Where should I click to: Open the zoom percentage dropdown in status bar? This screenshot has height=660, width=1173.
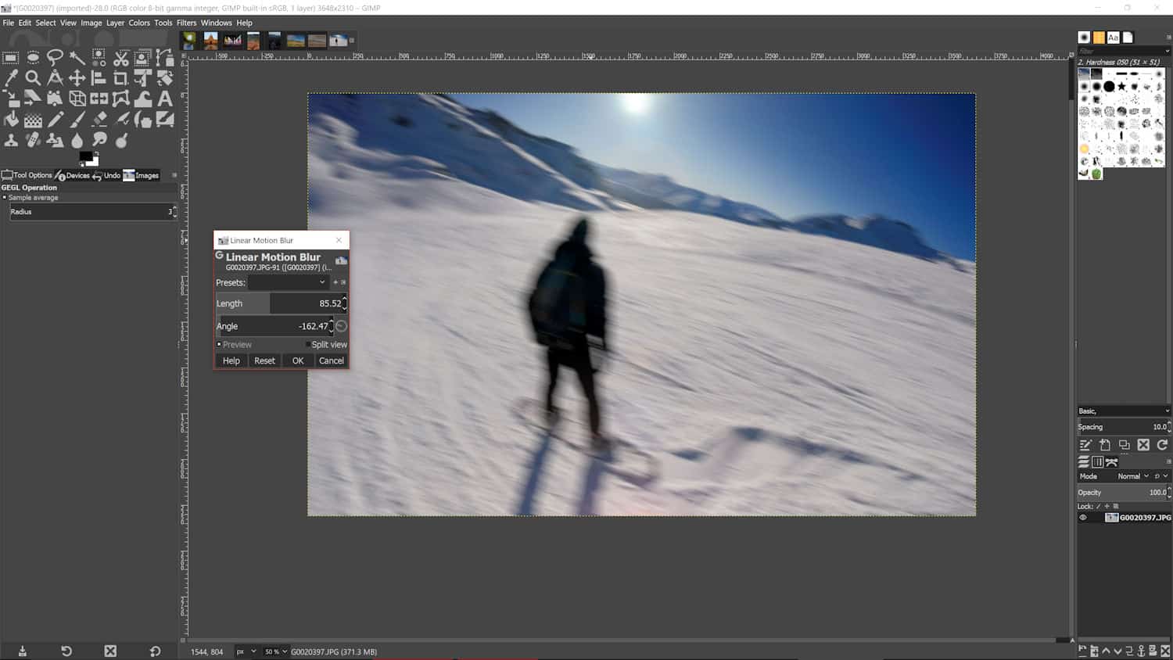276,651
